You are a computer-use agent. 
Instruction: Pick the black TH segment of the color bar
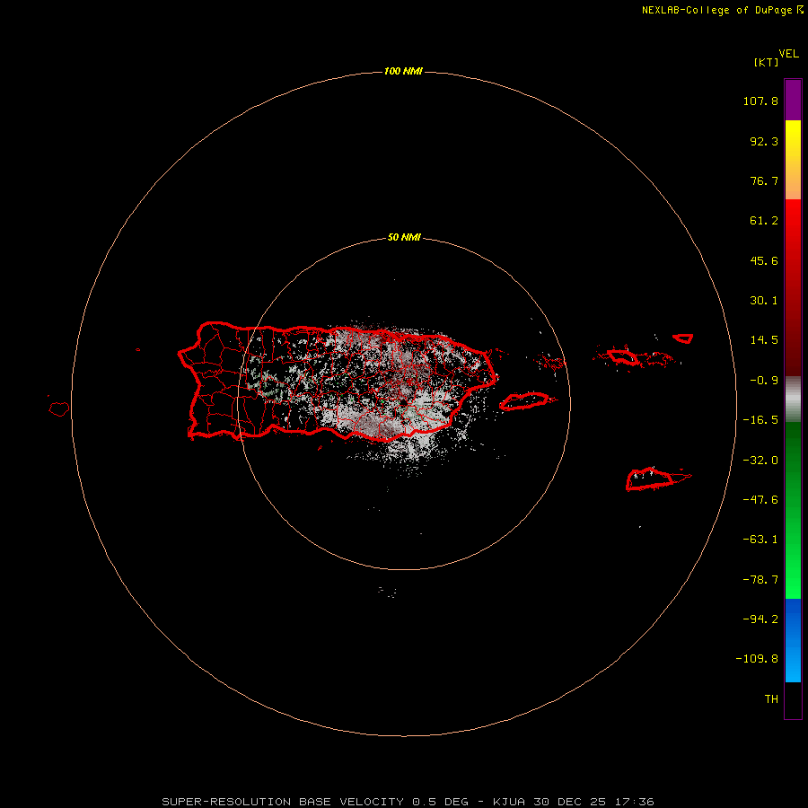tap(793, 700)
